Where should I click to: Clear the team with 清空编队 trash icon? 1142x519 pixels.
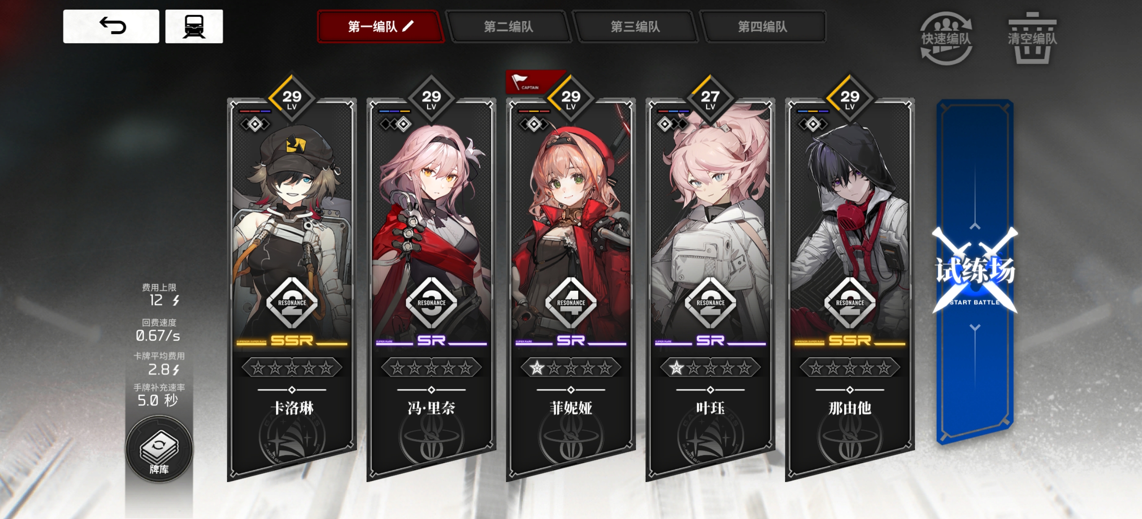[x=1032, y=38]
